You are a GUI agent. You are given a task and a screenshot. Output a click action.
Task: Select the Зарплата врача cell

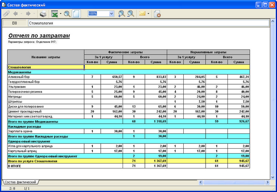[x=45, y=131]
